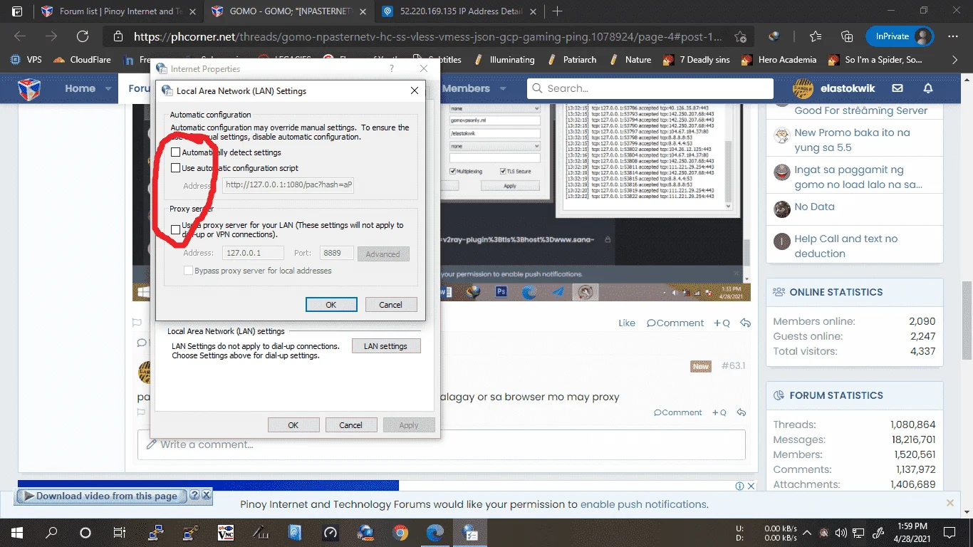Switch to the 52.220.169.135 IP Address tab
Viewport: 973px width, 547px height.
(458, 11)
